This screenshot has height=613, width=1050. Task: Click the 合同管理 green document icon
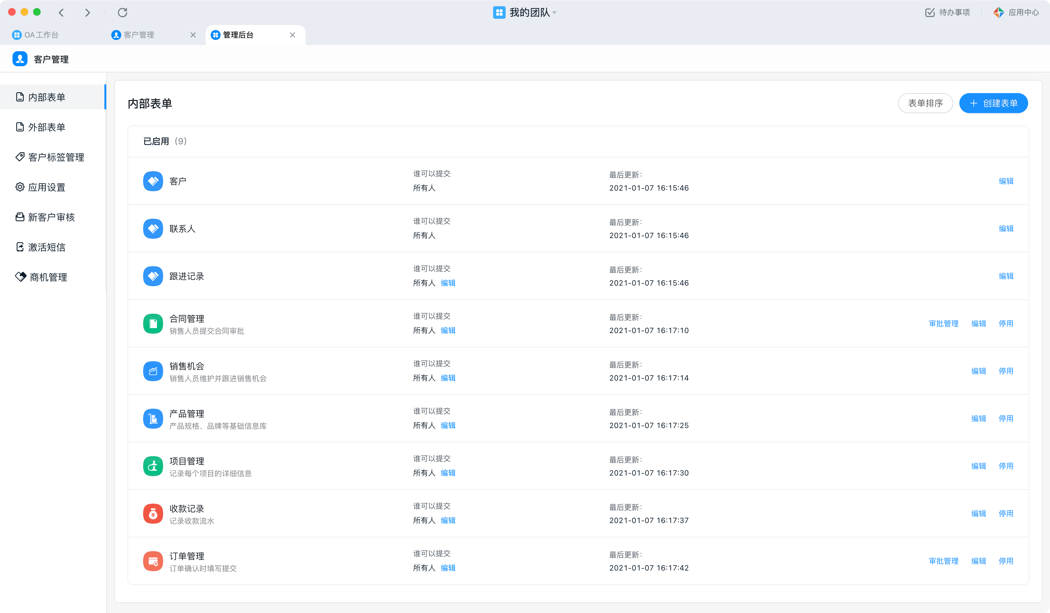[x=153, y=324]
